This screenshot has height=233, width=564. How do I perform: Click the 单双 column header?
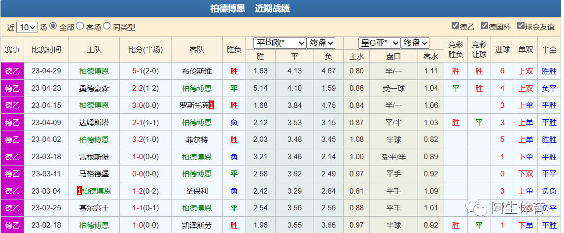tap(526, 50)
